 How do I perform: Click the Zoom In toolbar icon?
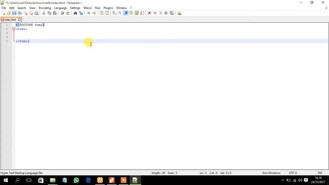click(88, 13)
